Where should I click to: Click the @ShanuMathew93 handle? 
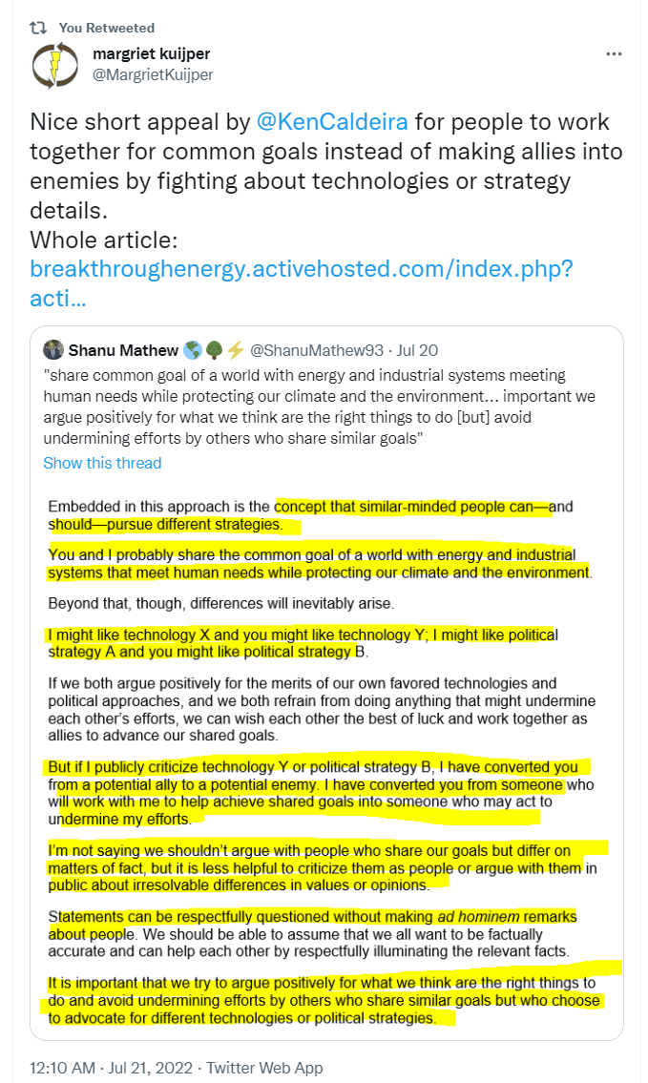[317, 350]
